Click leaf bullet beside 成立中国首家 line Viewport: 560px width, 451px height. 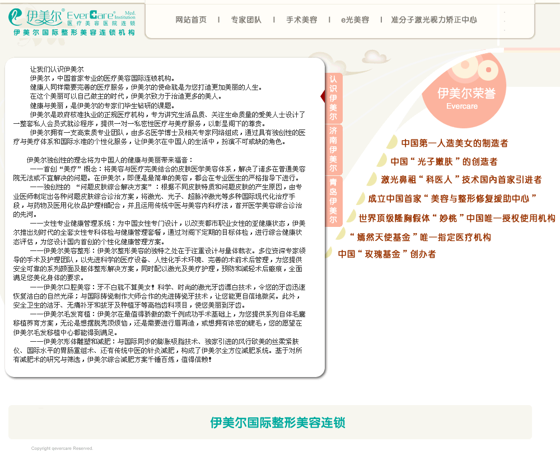click(361, 198)
